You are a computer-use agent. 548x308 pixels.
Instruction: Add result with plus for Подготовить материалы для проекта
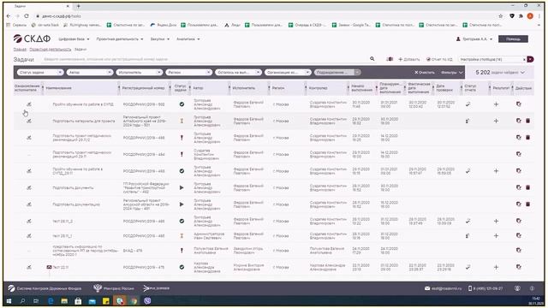pyautogui.click(x=496, y=121)
